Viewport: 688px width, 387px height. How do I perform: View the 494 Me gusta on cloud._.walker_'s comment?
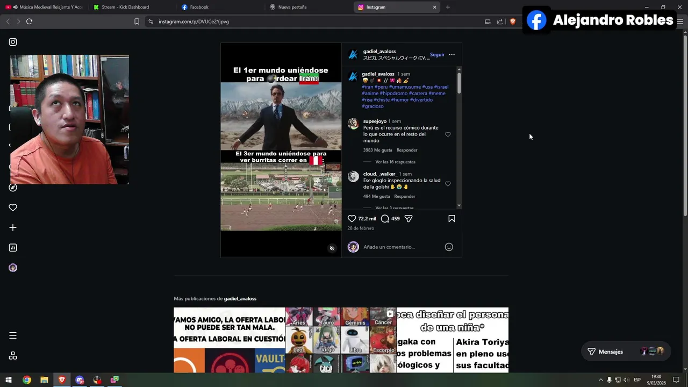377,196
